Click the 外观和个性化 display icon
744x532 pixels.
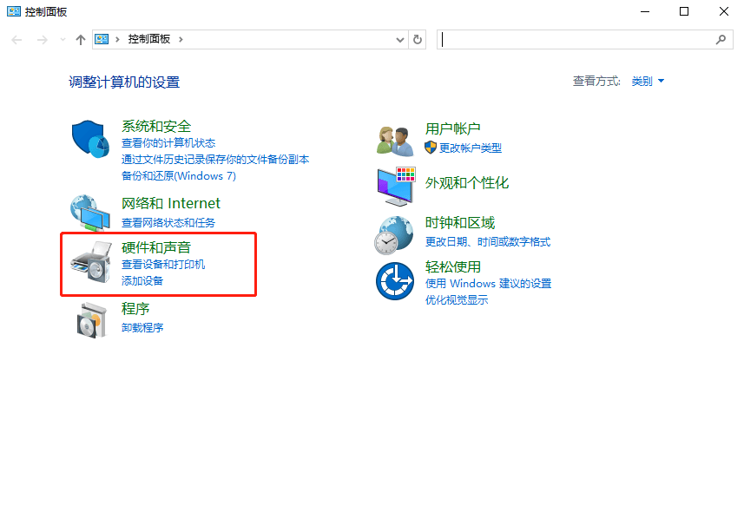click(395, 186)
